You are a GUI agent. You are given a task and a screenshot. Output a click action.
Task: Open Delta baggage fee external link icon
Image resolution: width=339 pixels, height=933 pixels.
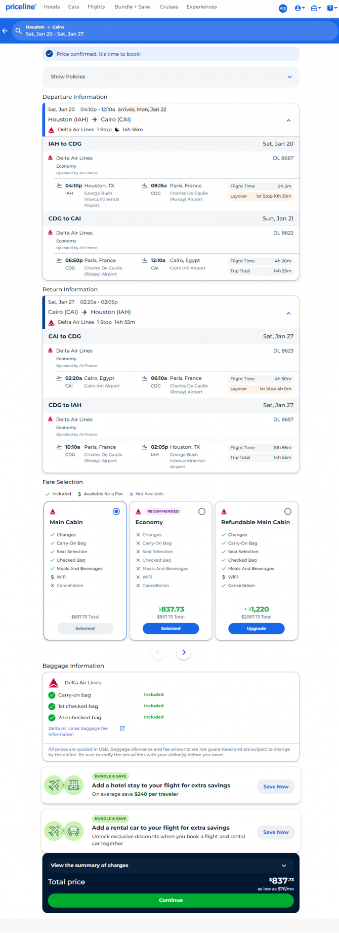pyautogui.click(x=122, y=728)
